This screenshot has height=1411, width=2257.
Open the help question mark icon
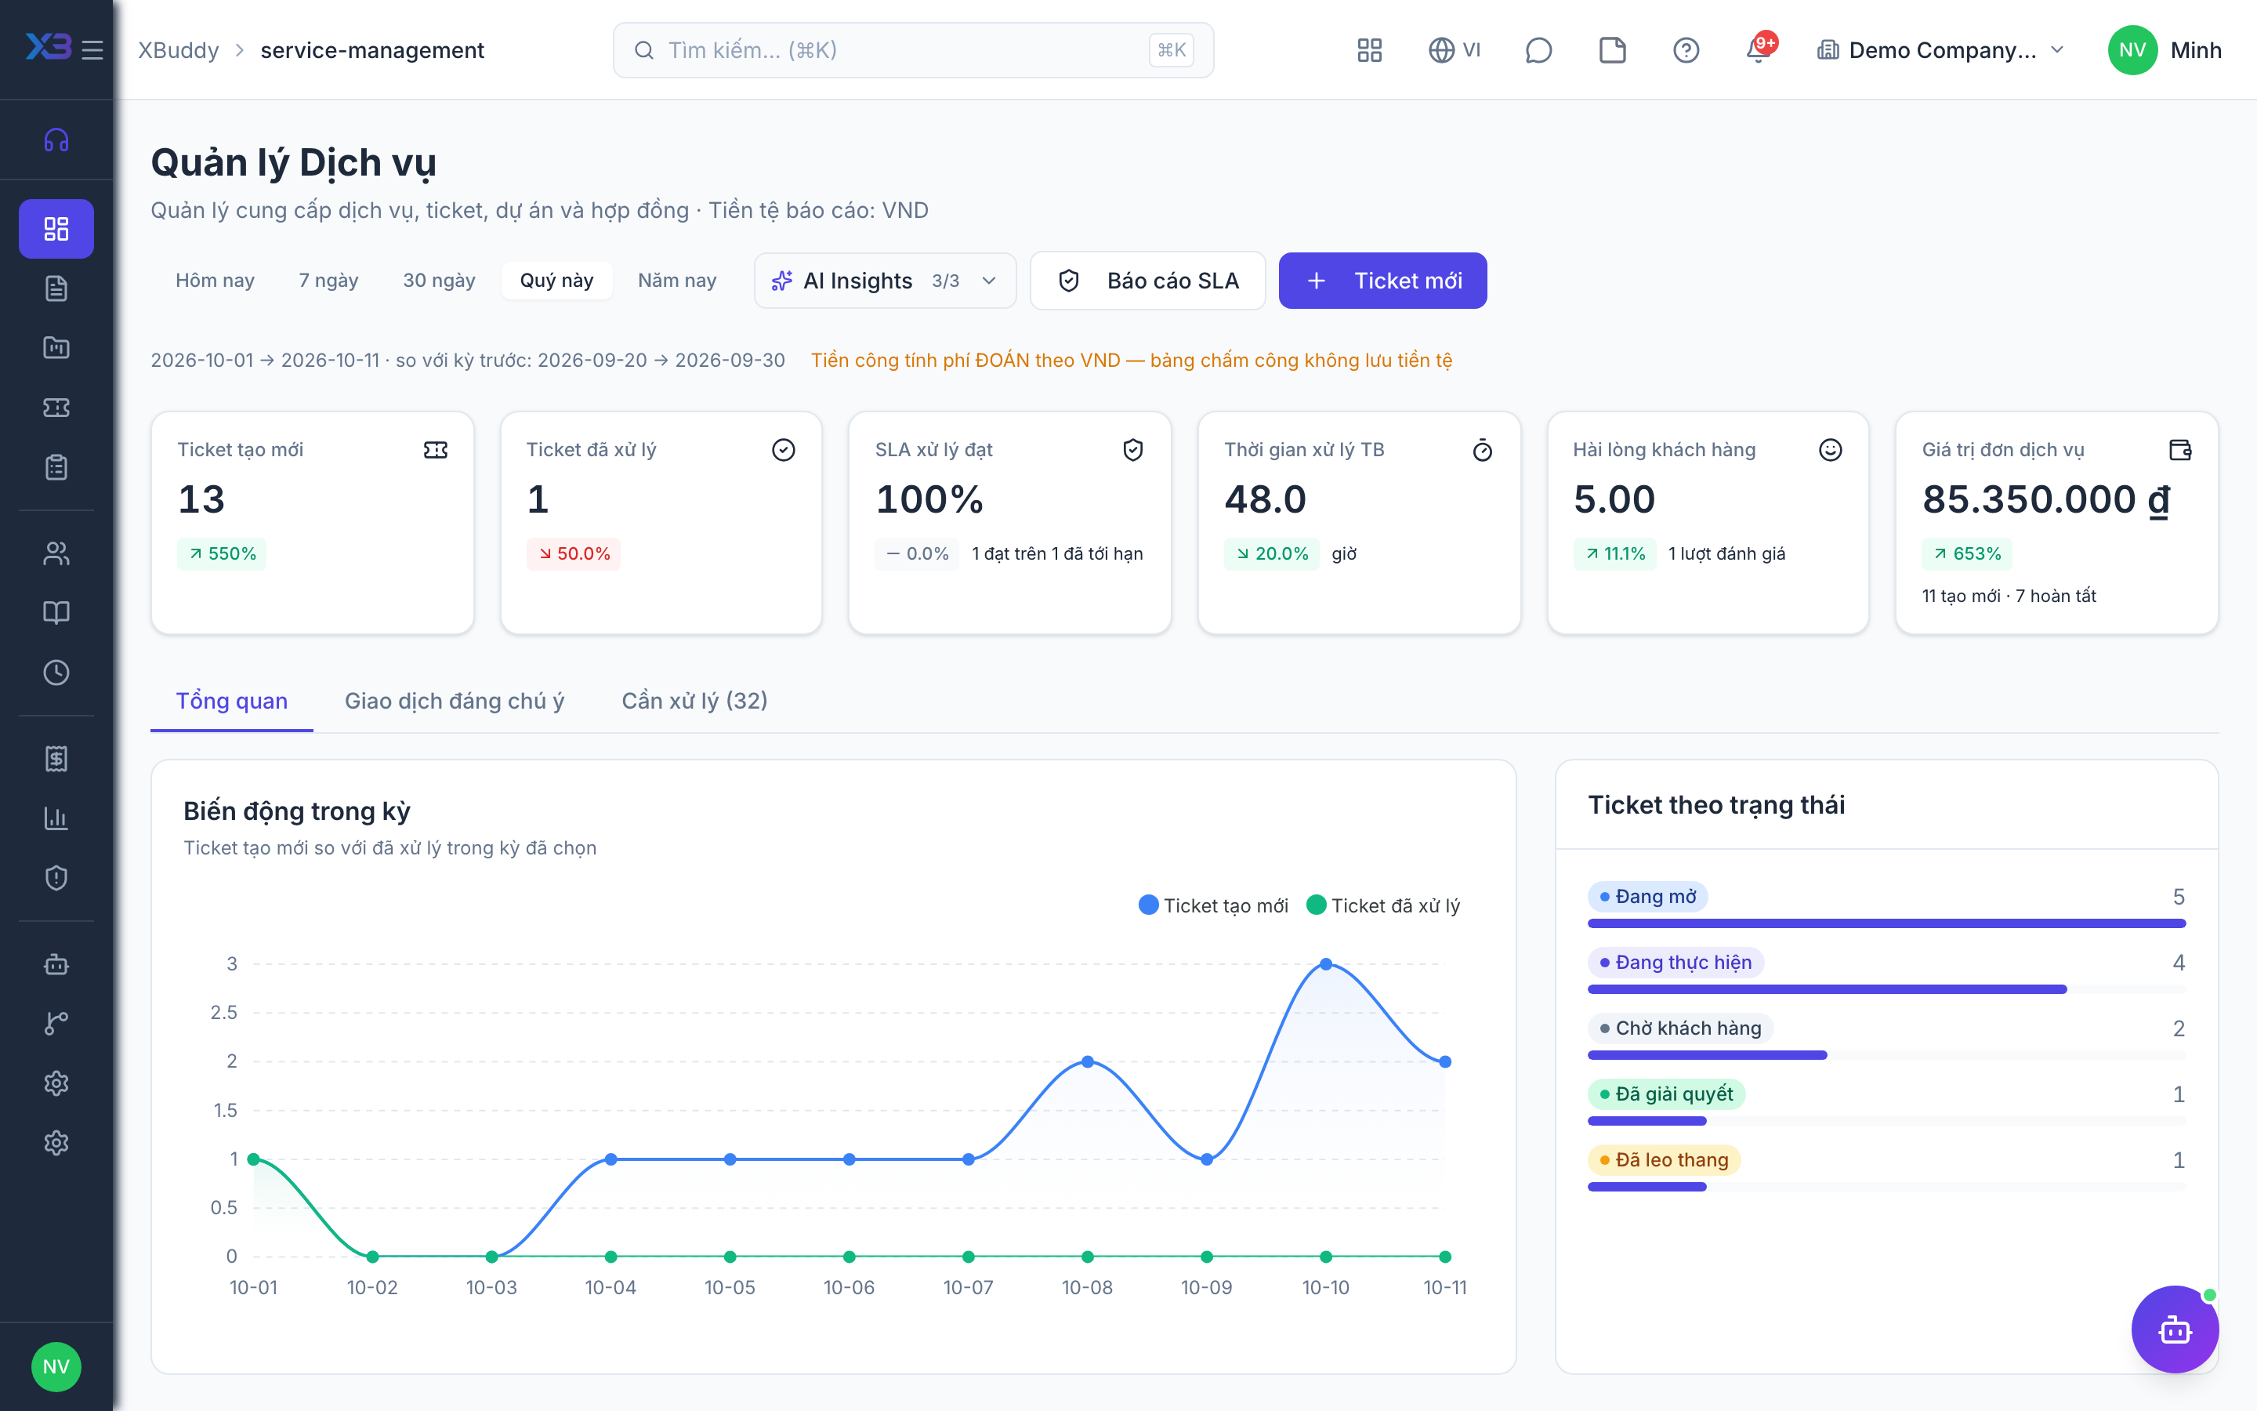pos(1686,50)
